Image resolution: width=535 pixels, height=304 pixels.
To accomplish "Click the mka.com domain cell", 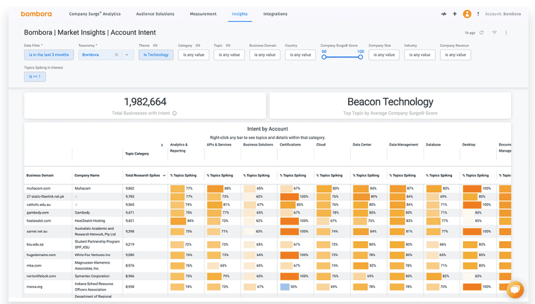I will click(x=34, y=265).
